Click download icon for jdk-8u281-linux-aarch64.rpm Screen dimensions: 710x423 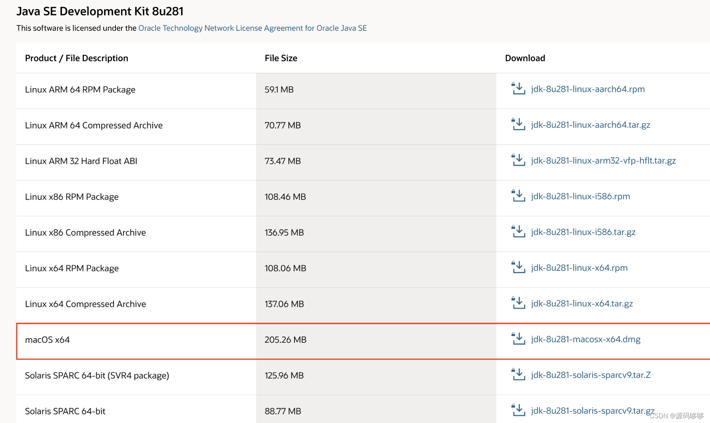(x=518, y=89)
